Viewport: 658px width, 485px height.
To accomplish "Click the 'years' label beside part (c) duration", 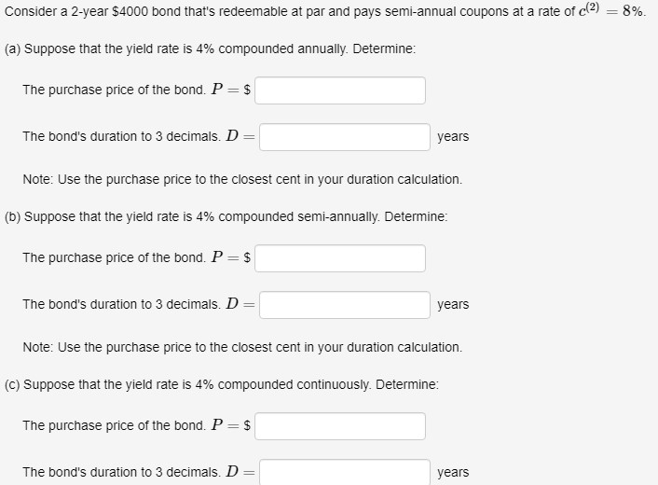I will 453,472.
